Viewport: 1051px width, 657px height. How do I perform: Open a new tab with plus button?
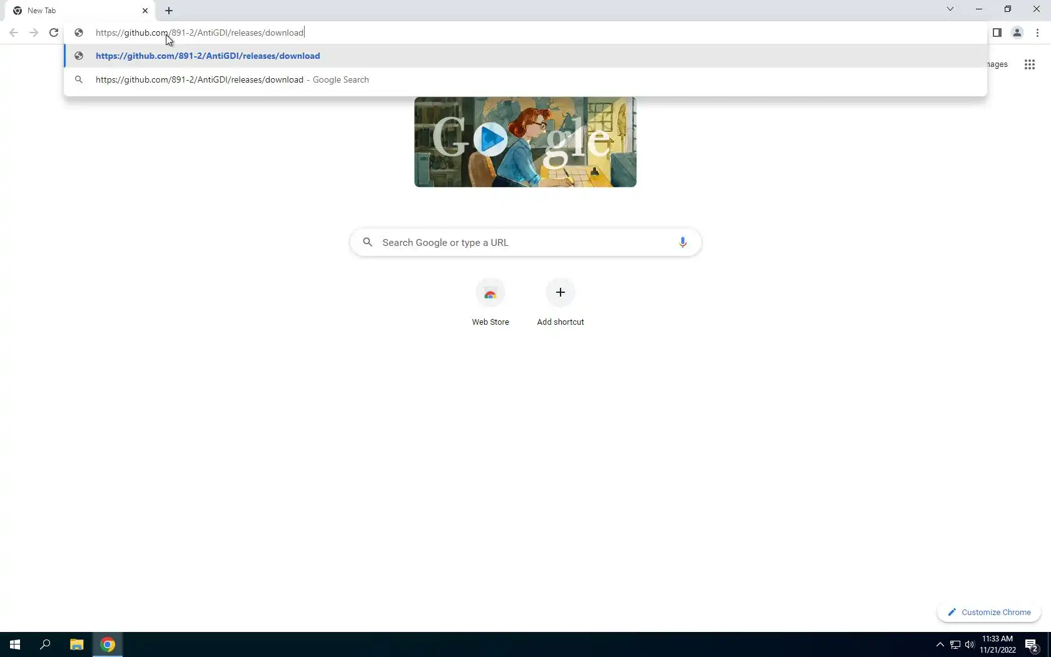(169, 11)
